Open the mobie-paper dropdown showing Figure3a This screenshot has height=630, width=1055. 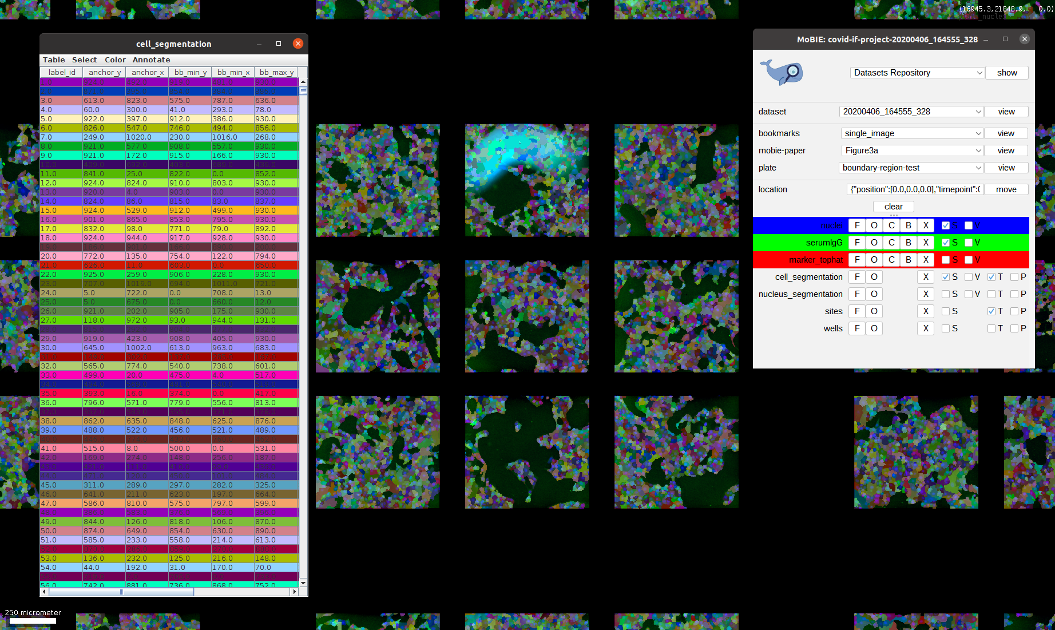(912, 150)
